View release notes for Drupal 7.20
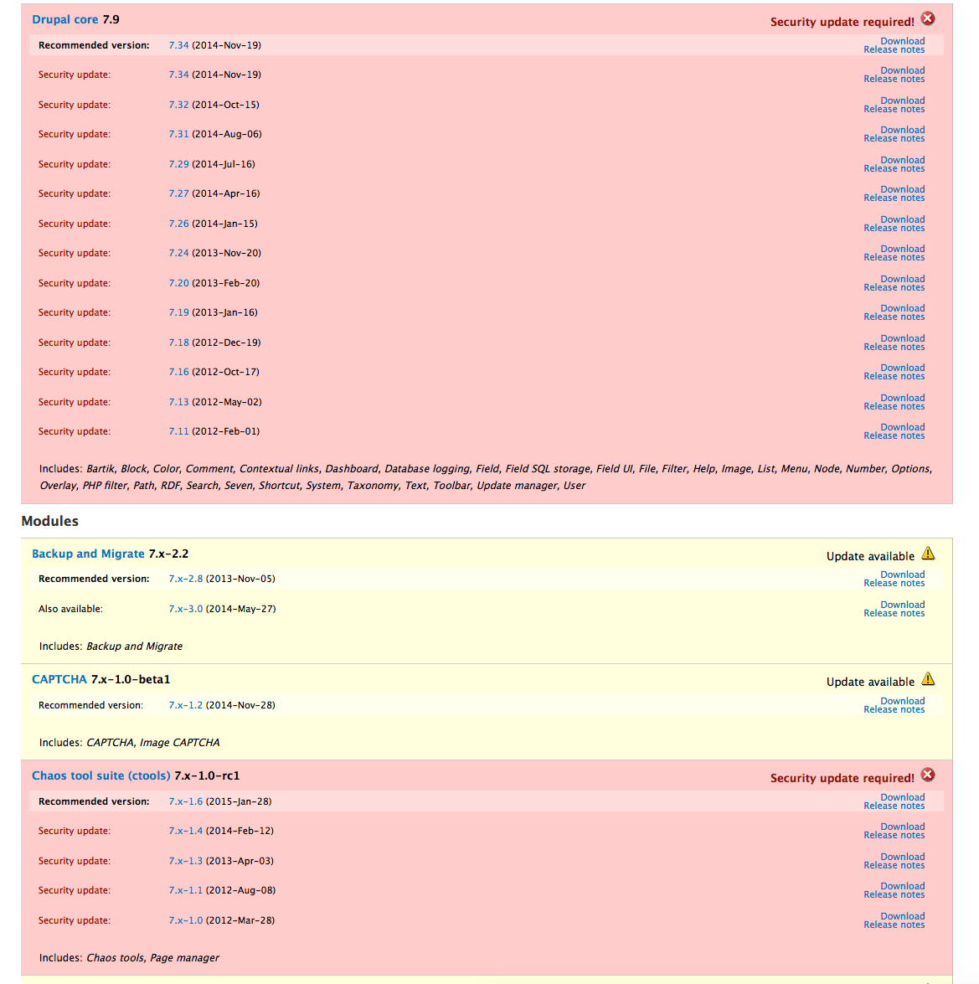This screenshot has width=979, height=984. (x=894, y=288)
